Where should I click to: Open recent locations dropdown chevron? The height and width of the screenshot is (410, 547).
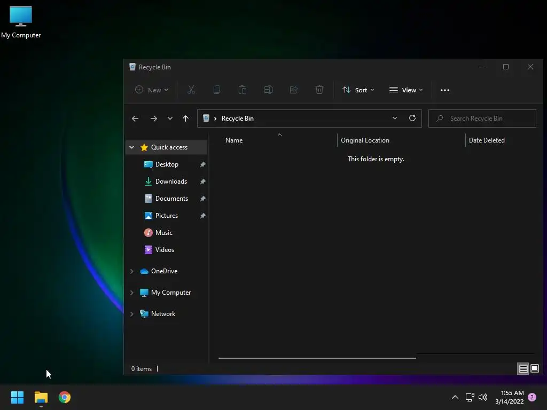click(170, 119)
